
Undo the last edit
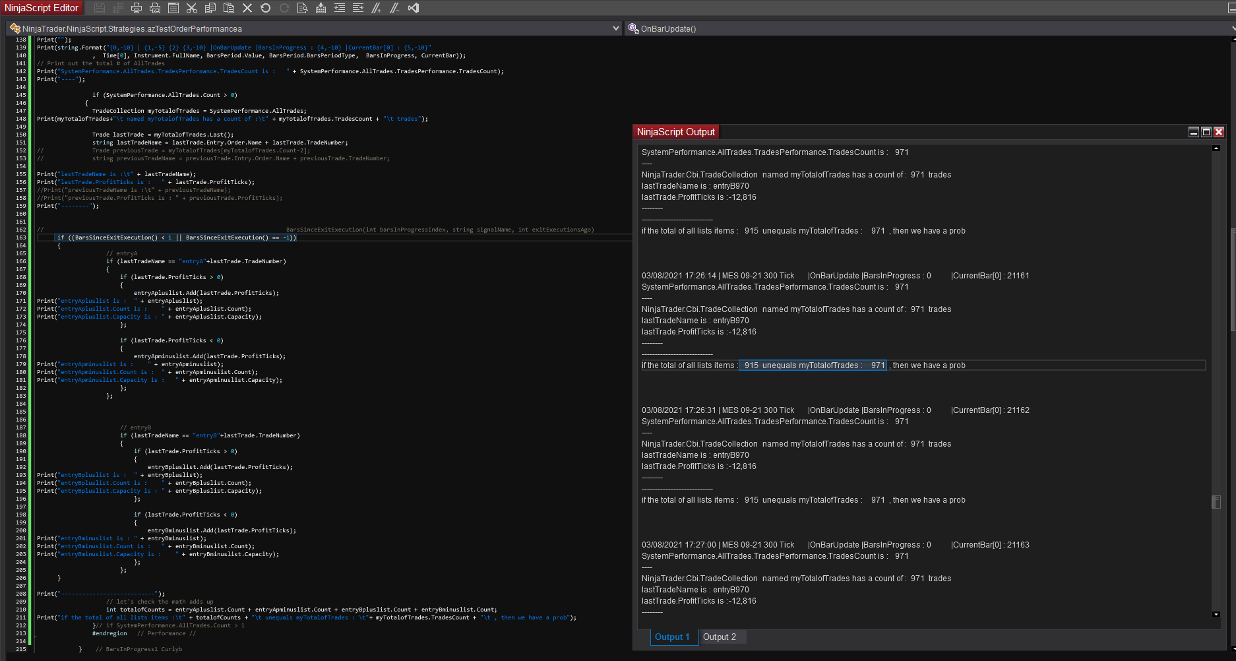[x=266, y=8]
